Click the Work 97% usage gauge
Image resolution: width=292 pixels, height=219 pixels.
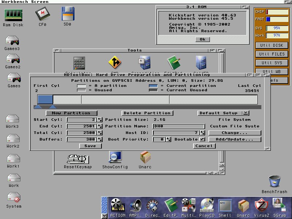277,35
